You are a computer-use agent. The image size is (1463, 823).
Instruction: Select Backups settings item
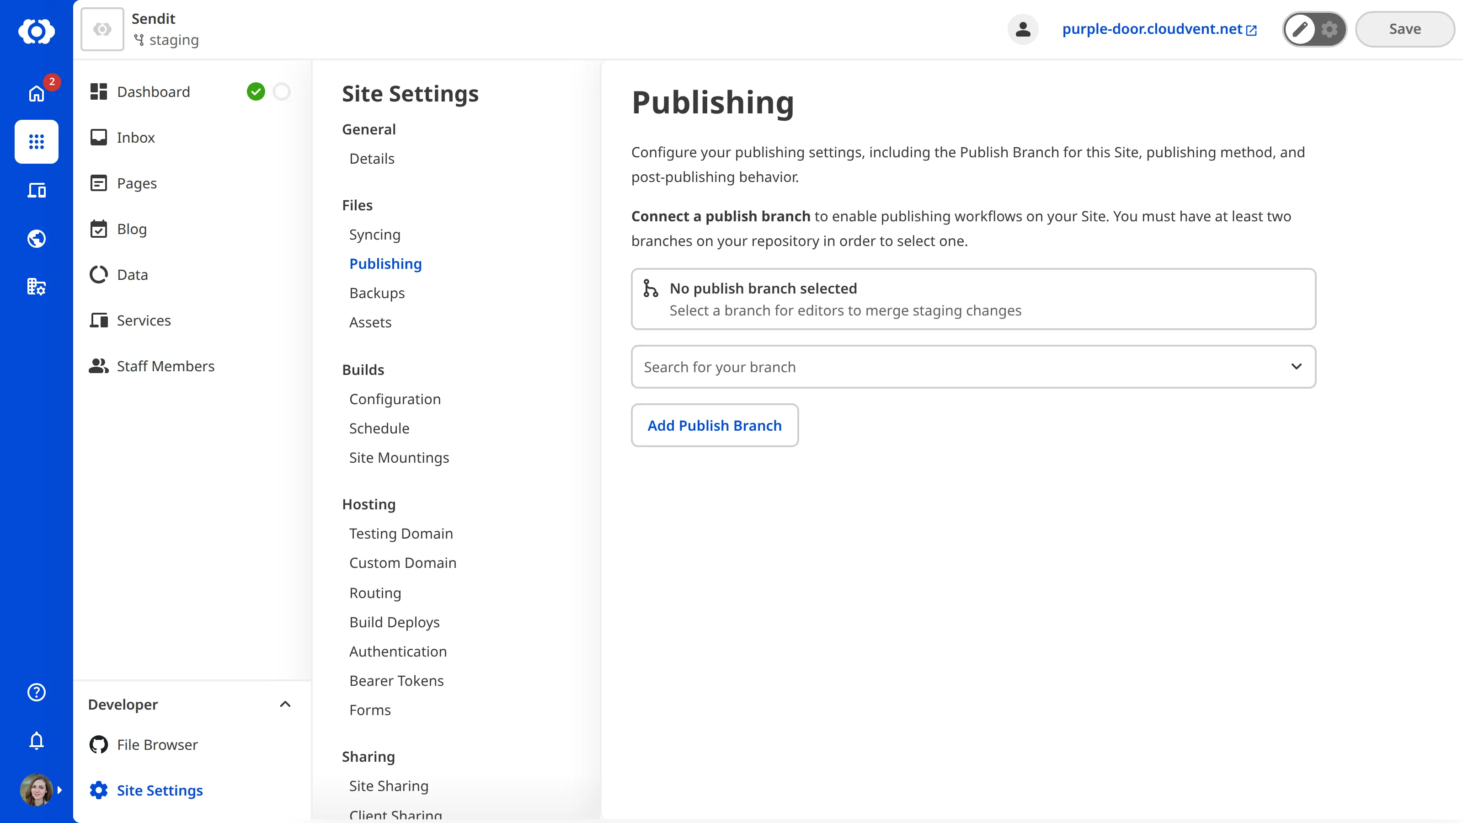click(377, 293)
